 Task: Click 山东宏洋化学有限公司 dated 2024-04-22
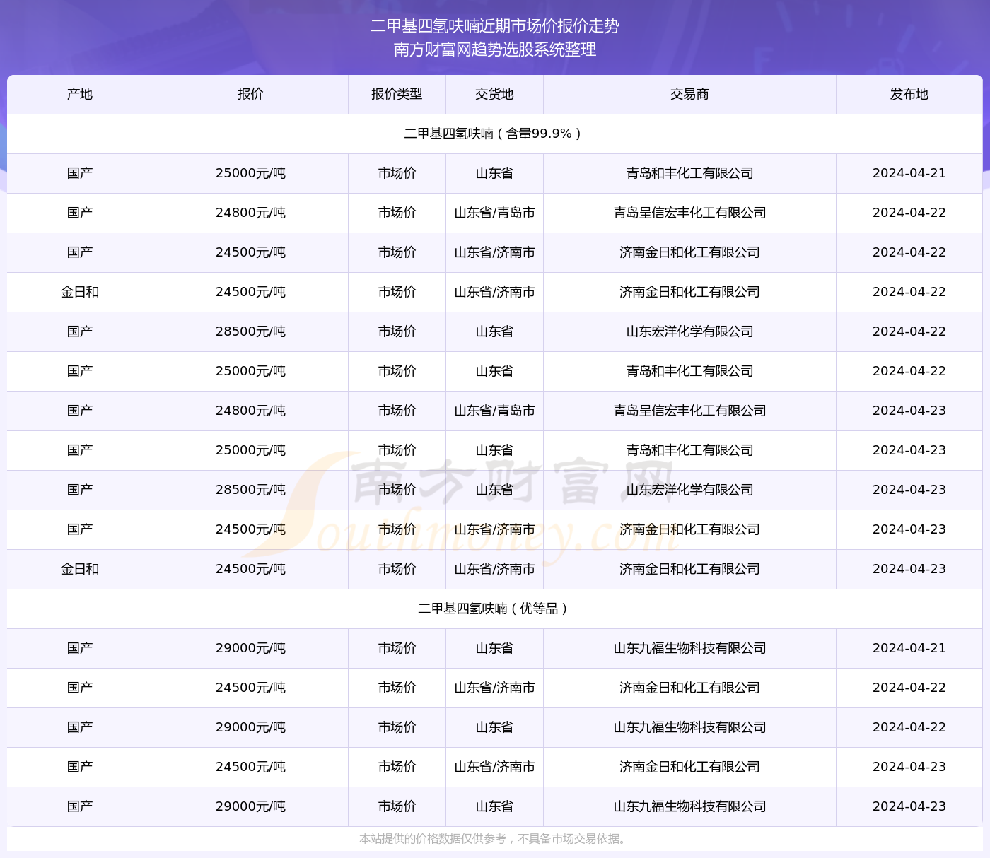689,331
